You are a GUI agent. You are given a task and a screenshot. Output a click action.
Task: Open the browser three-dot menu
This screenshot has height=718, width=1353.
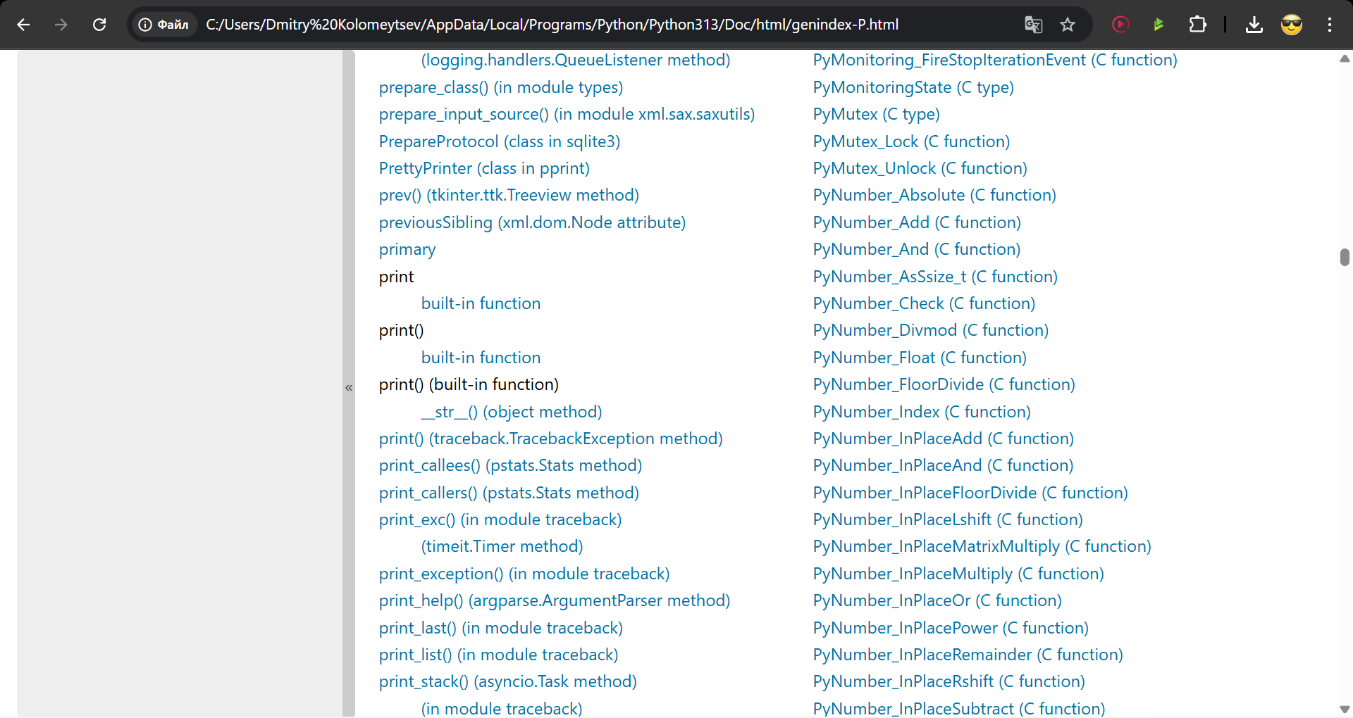(1330, 25)
